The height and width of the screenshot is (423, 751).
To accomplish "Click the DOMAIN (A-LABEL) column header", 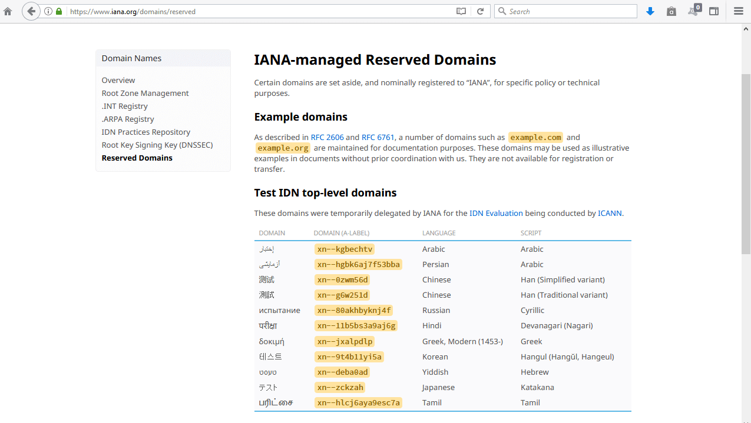I will click(342, 233).
